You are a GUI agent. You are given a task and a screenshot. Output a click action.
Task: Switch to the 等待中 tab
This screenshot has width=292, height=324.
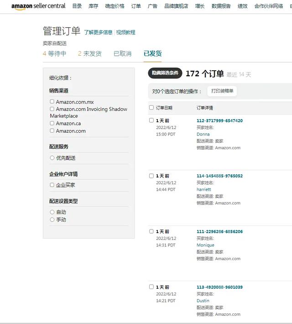[x=55, y=54]
